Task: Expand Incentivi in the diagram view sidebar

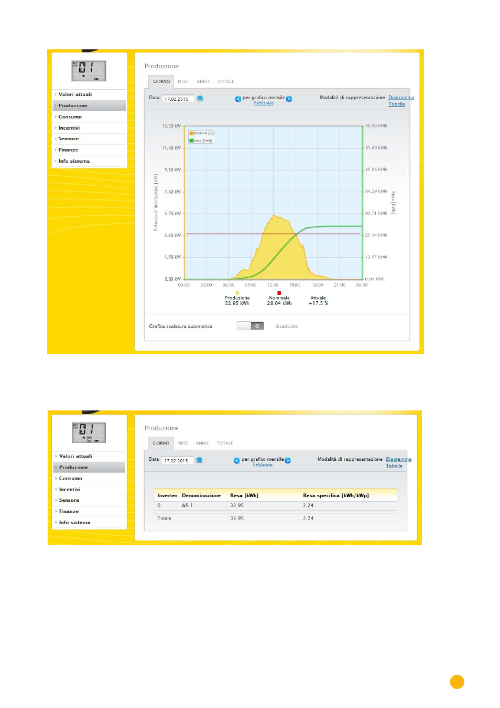Action: [69, 128]
